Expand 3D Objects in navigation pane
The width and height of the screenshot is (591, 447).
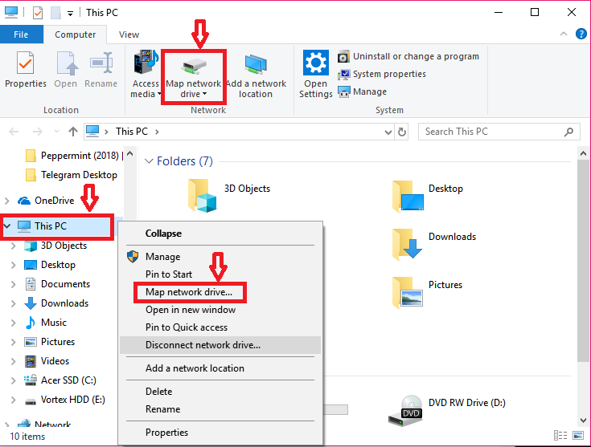tap(13, 246)
